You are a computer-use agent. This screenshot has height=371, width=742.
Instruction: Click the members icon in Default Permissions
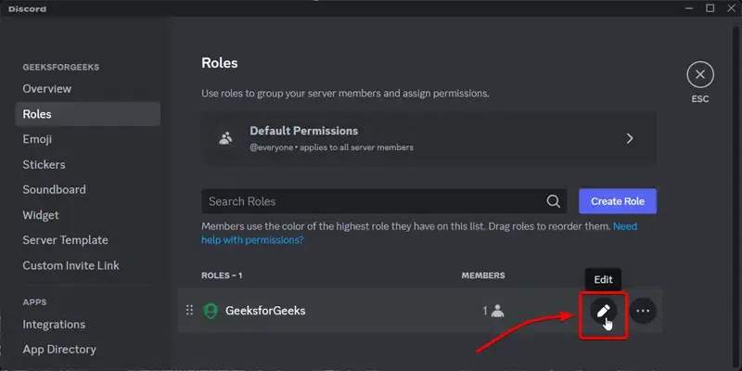pyautogui.click(x=225, y=138)
